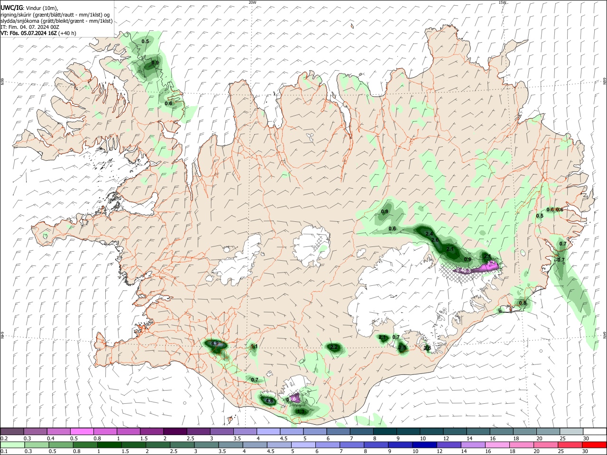
Task: Click the 4.6 rainfall label near the south coast
Action: [270, 401]
